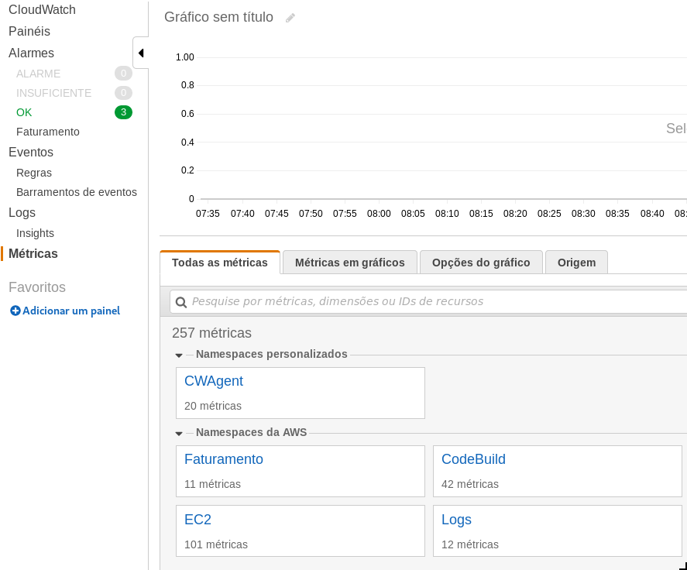687x570 pixels.
Task: Click the pencil icon to edit graph title
Action: coord(290,18)
